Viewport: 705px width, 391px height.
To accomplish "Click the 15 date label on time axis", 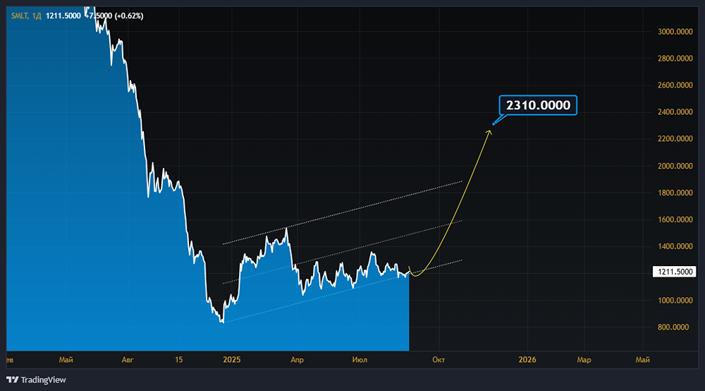I will click(x=179, y=359).
